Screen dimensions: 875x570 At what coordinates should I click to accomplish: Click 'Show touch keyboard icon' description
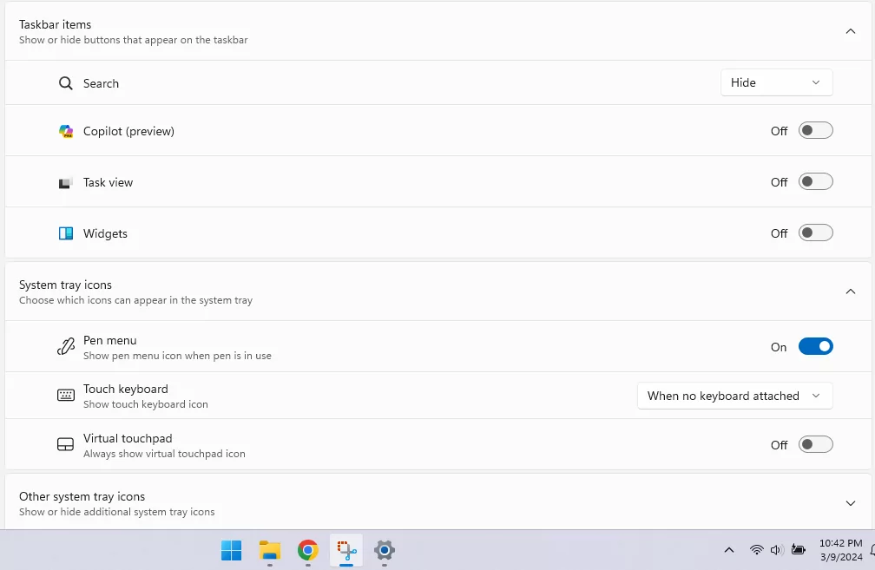pos(146,404)
